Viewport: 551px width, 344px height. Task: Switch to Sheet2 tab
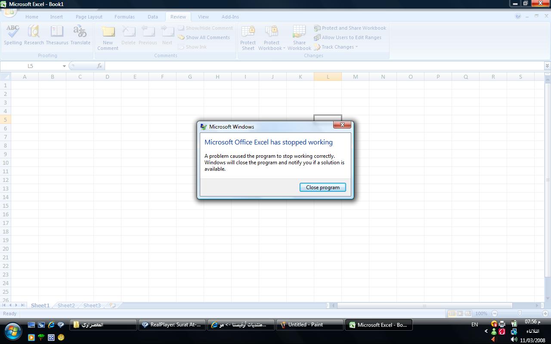(x=66, y=305)
